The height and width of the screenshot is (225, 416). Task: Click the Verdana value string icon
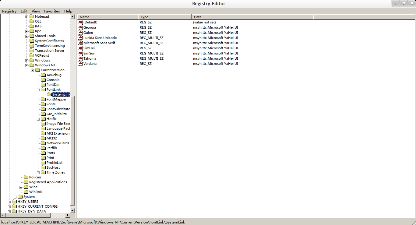coord(80,64)
